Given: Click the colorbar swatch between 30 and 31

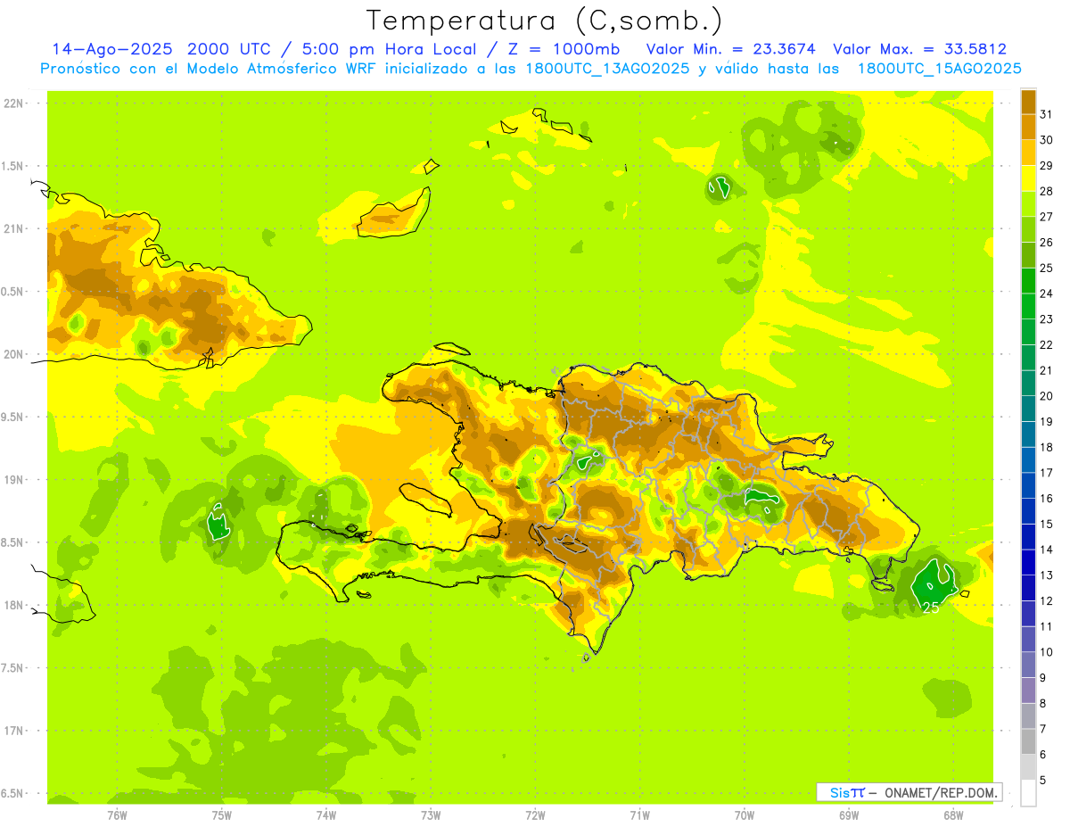Looking at the screenshot, I should click(x=1028, y=127).
